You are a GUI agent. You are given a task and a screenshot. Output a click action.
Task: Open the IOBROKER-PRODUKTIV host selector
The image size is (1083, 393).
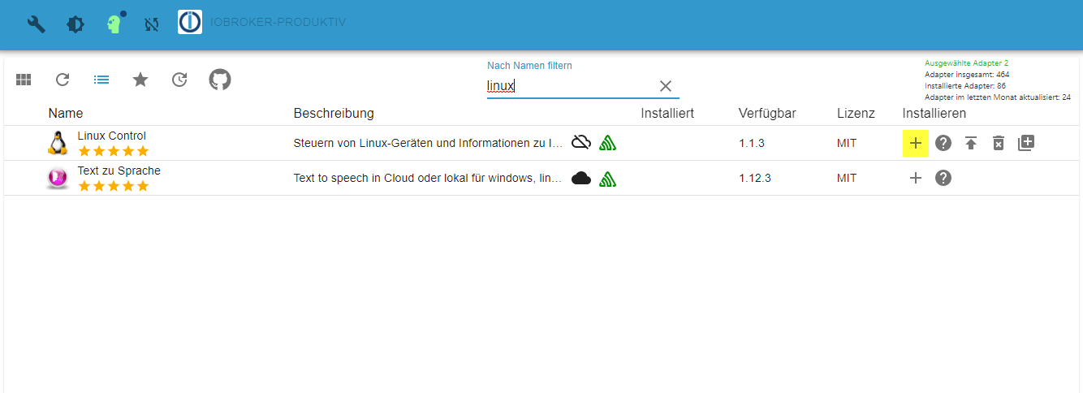pos(278,22)
